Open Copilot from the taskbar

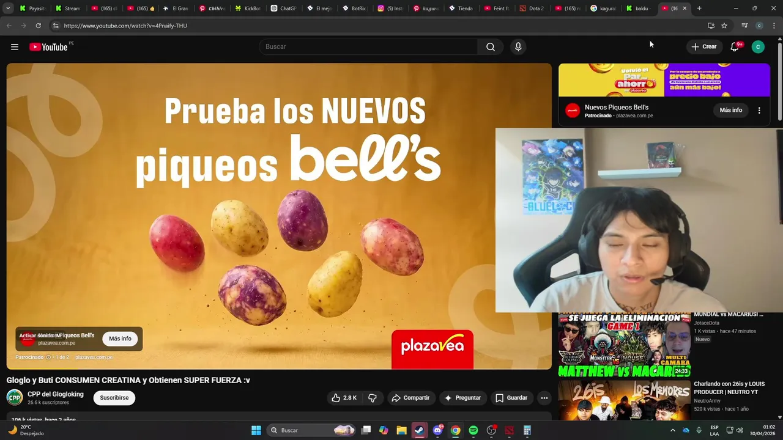tap(384, 430)
